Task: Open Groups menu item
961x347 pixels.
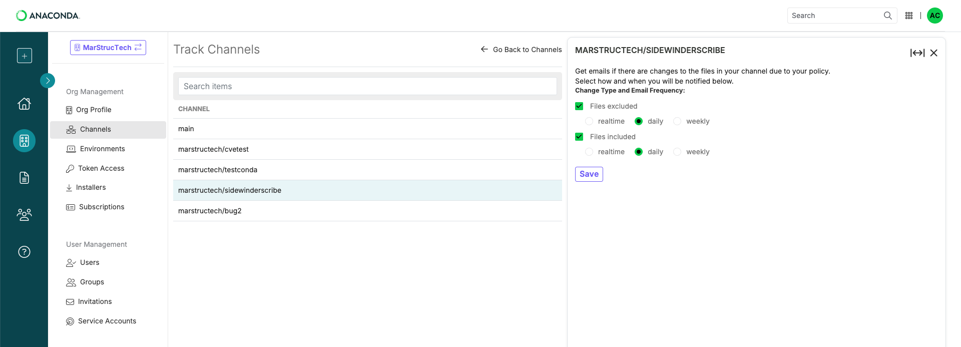Action: (108, 282)
